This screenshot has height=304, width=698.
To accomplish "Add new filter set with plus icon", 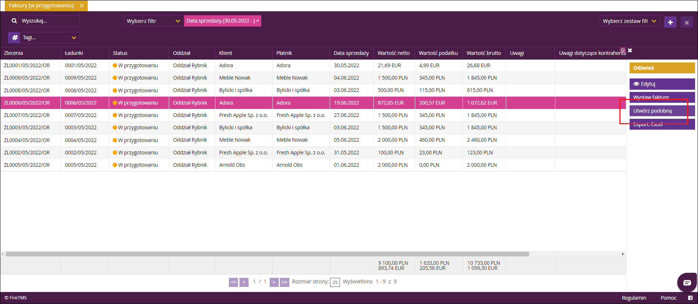I will coord(670,22).
